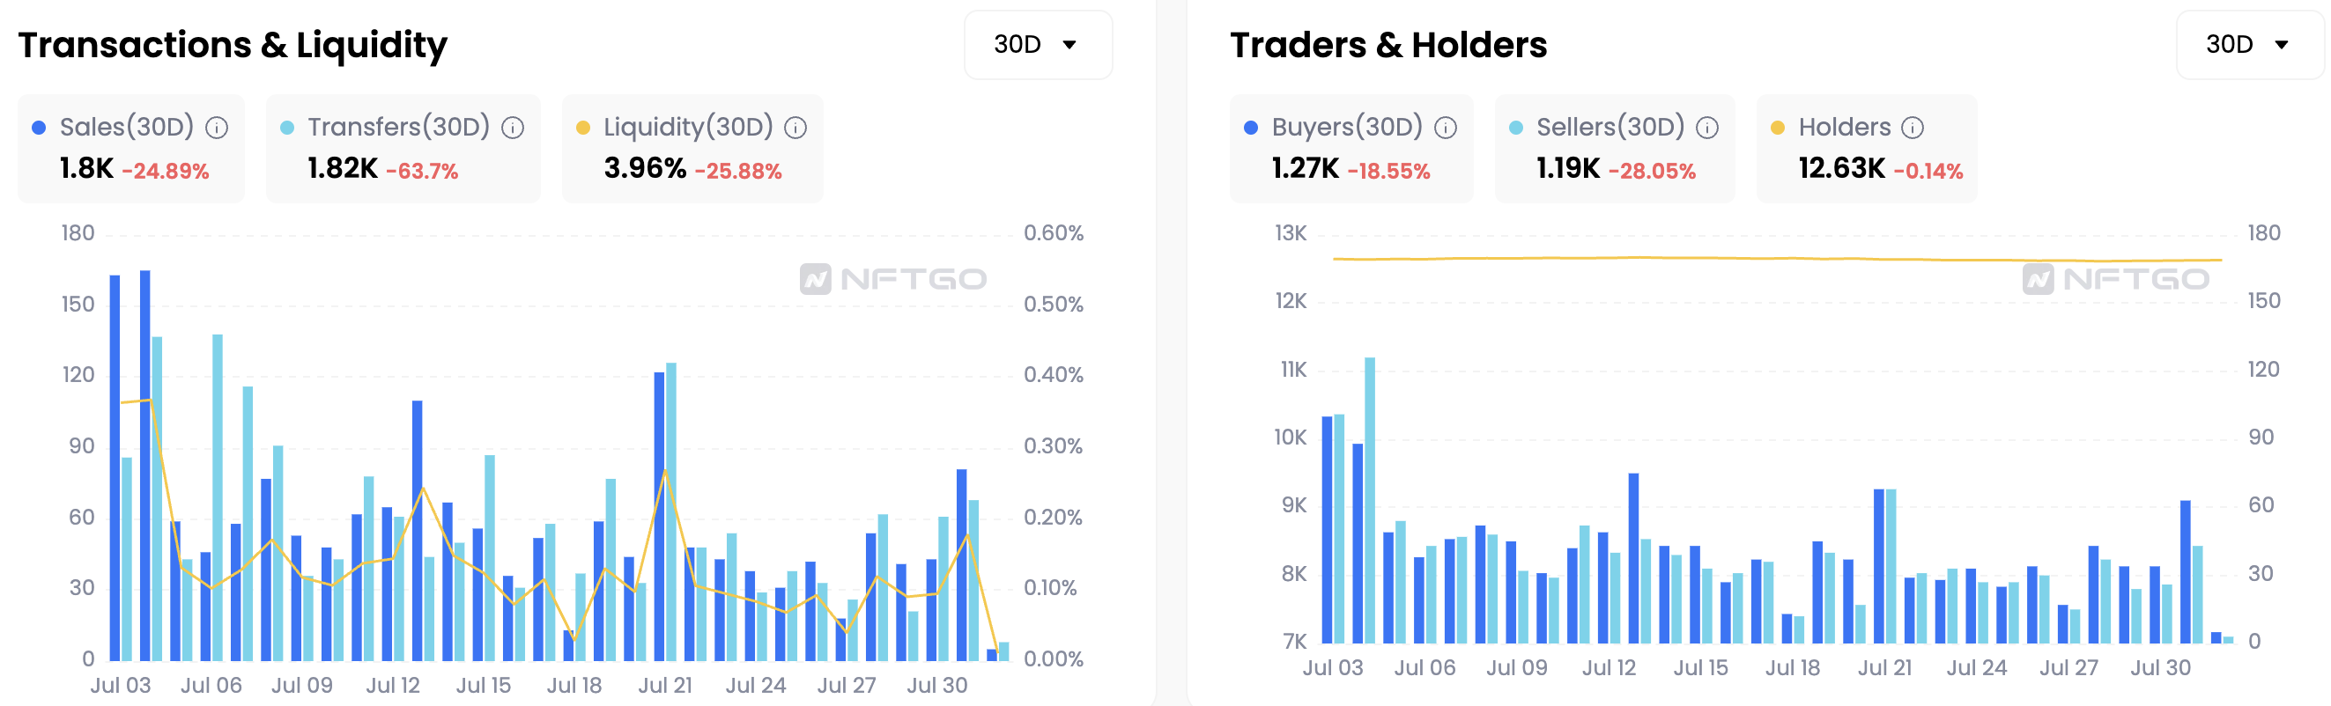2331x706 pixels.
Task: Toggle the Sales(30D) series legend card
Action: (x=131, y=148)
